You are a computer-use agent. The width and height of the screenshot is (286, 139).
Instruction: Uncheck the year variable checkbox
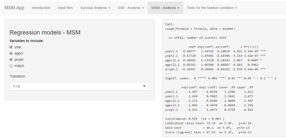coord(11,47)
